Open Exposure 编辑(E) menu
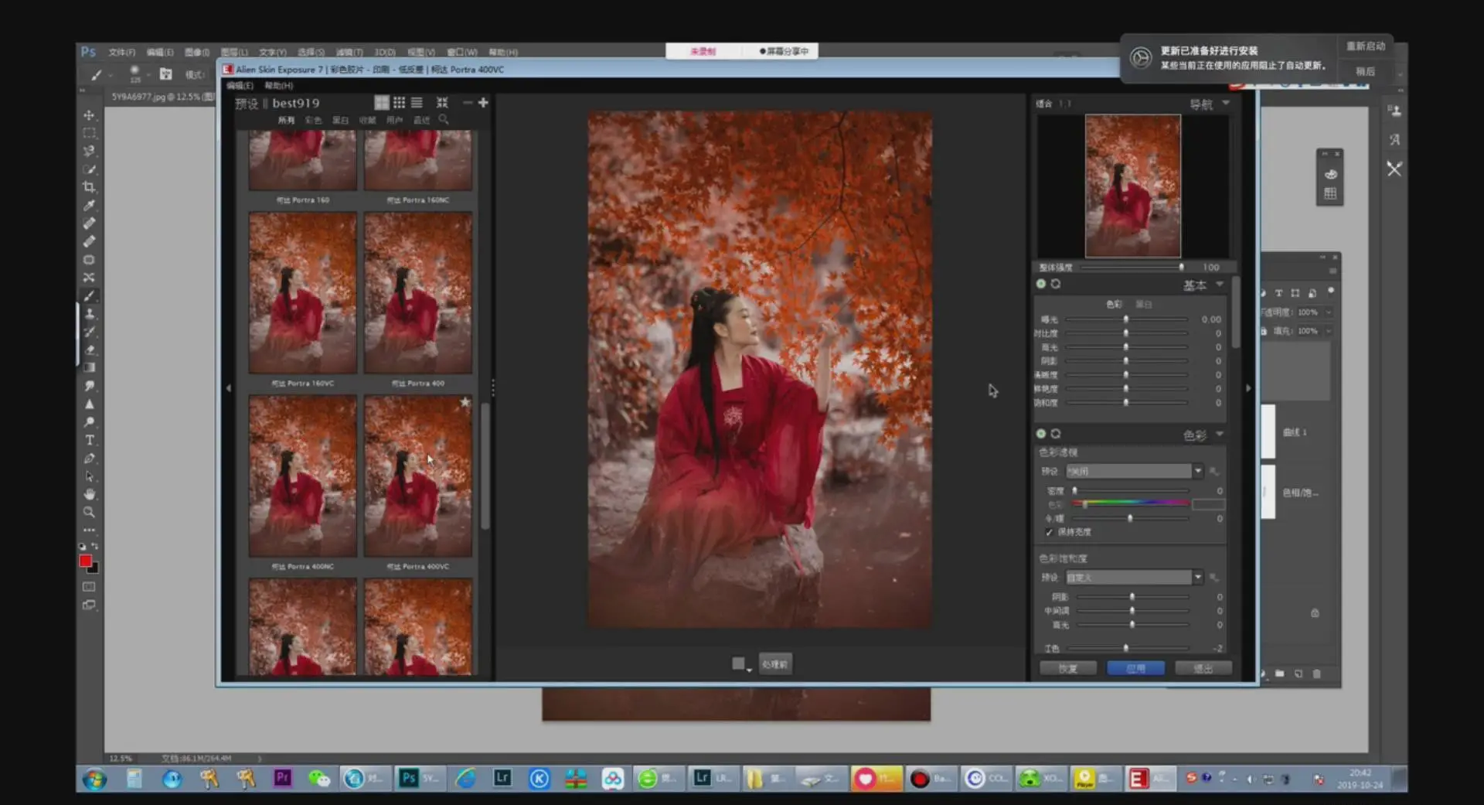Screen dimensions: 1484x805 240,86
